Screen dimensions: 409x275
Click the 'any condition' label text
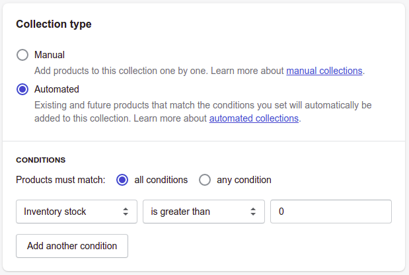point(244,180)
